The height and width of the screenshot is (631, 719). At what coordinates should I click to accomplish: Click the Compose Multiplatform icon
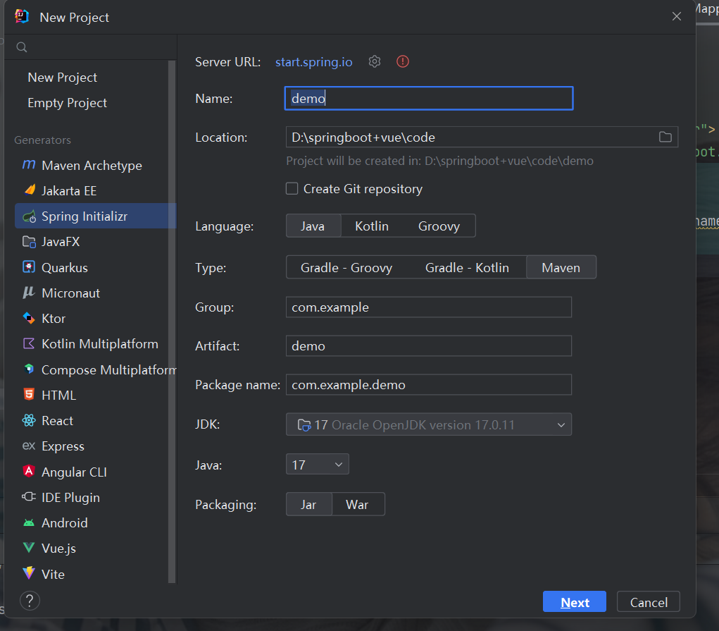(29, 369)
